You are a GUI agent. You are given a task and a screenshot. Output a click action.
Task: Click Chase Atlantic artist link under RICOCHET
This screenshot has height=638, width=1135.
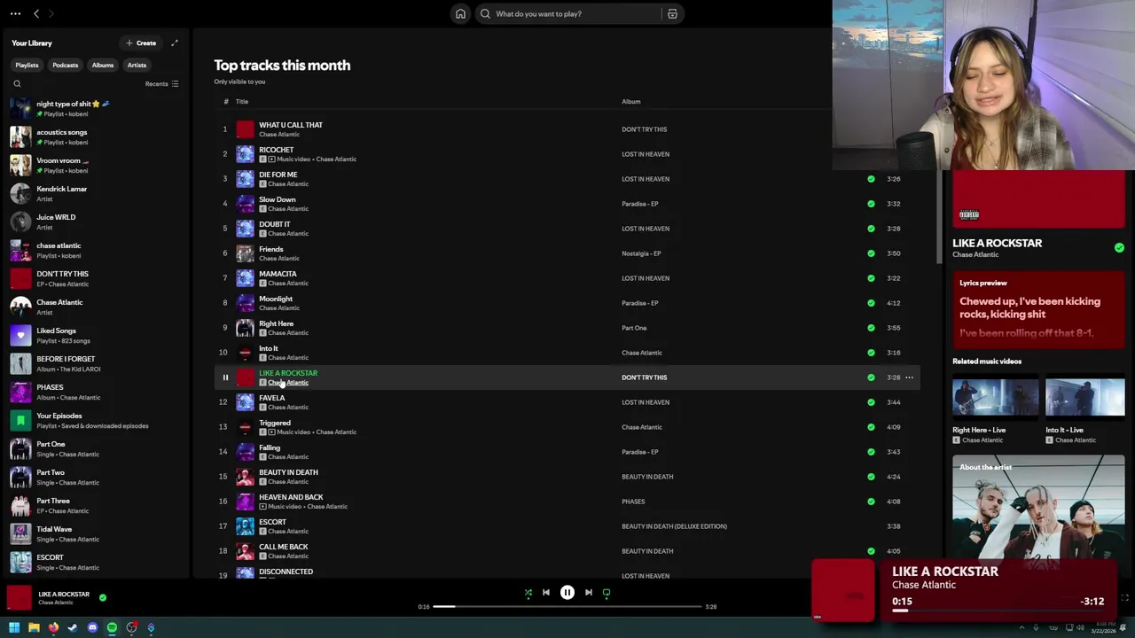coord(336,159)
